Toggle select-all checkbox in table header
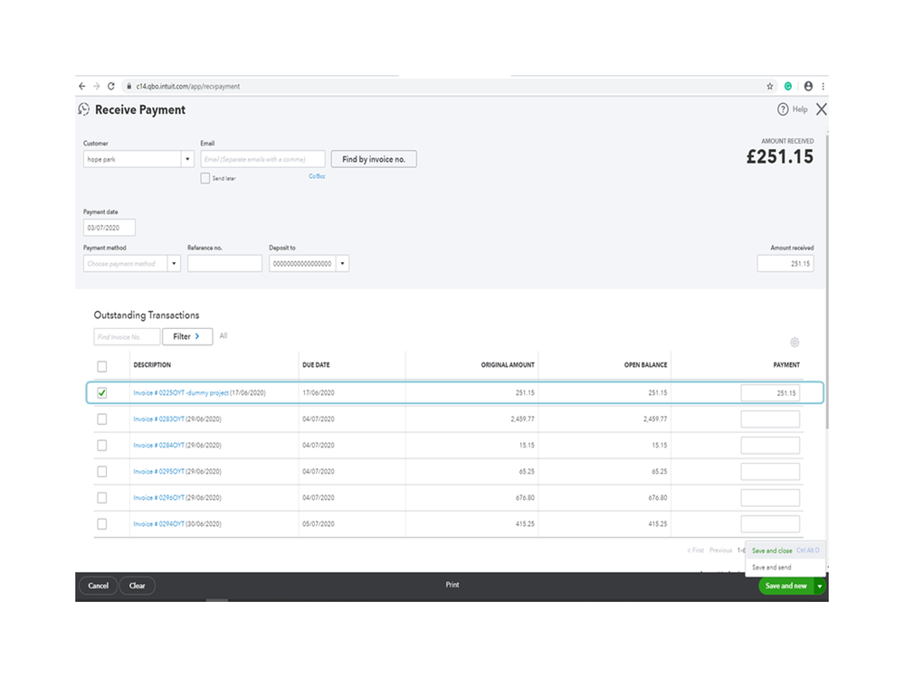The height and width of the screenshot is (677, 904). tap(102, 366)
